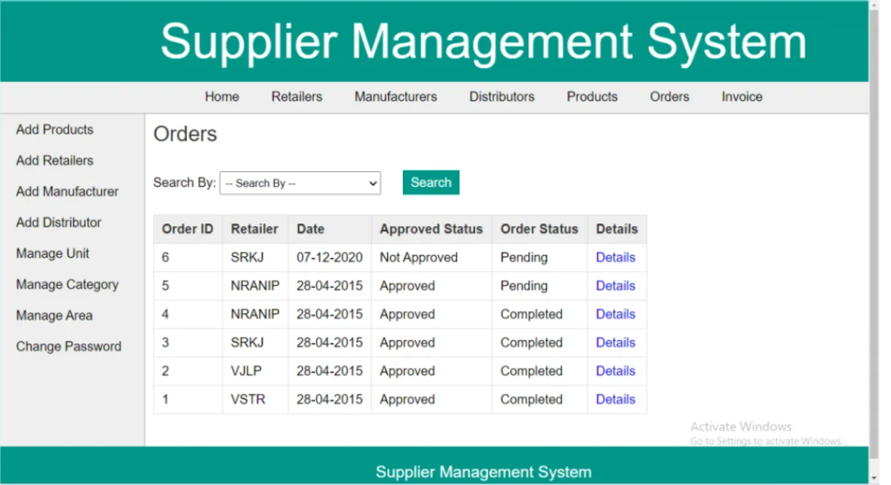
Task: Open Add Distributor sidebar link
Action: pyautogui.click(x=58, y=223)
